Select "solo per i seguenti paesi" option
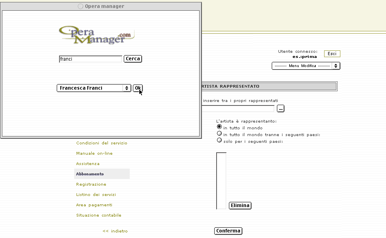The width and height of the screenshot is (386, 238). tap(219, 140)
